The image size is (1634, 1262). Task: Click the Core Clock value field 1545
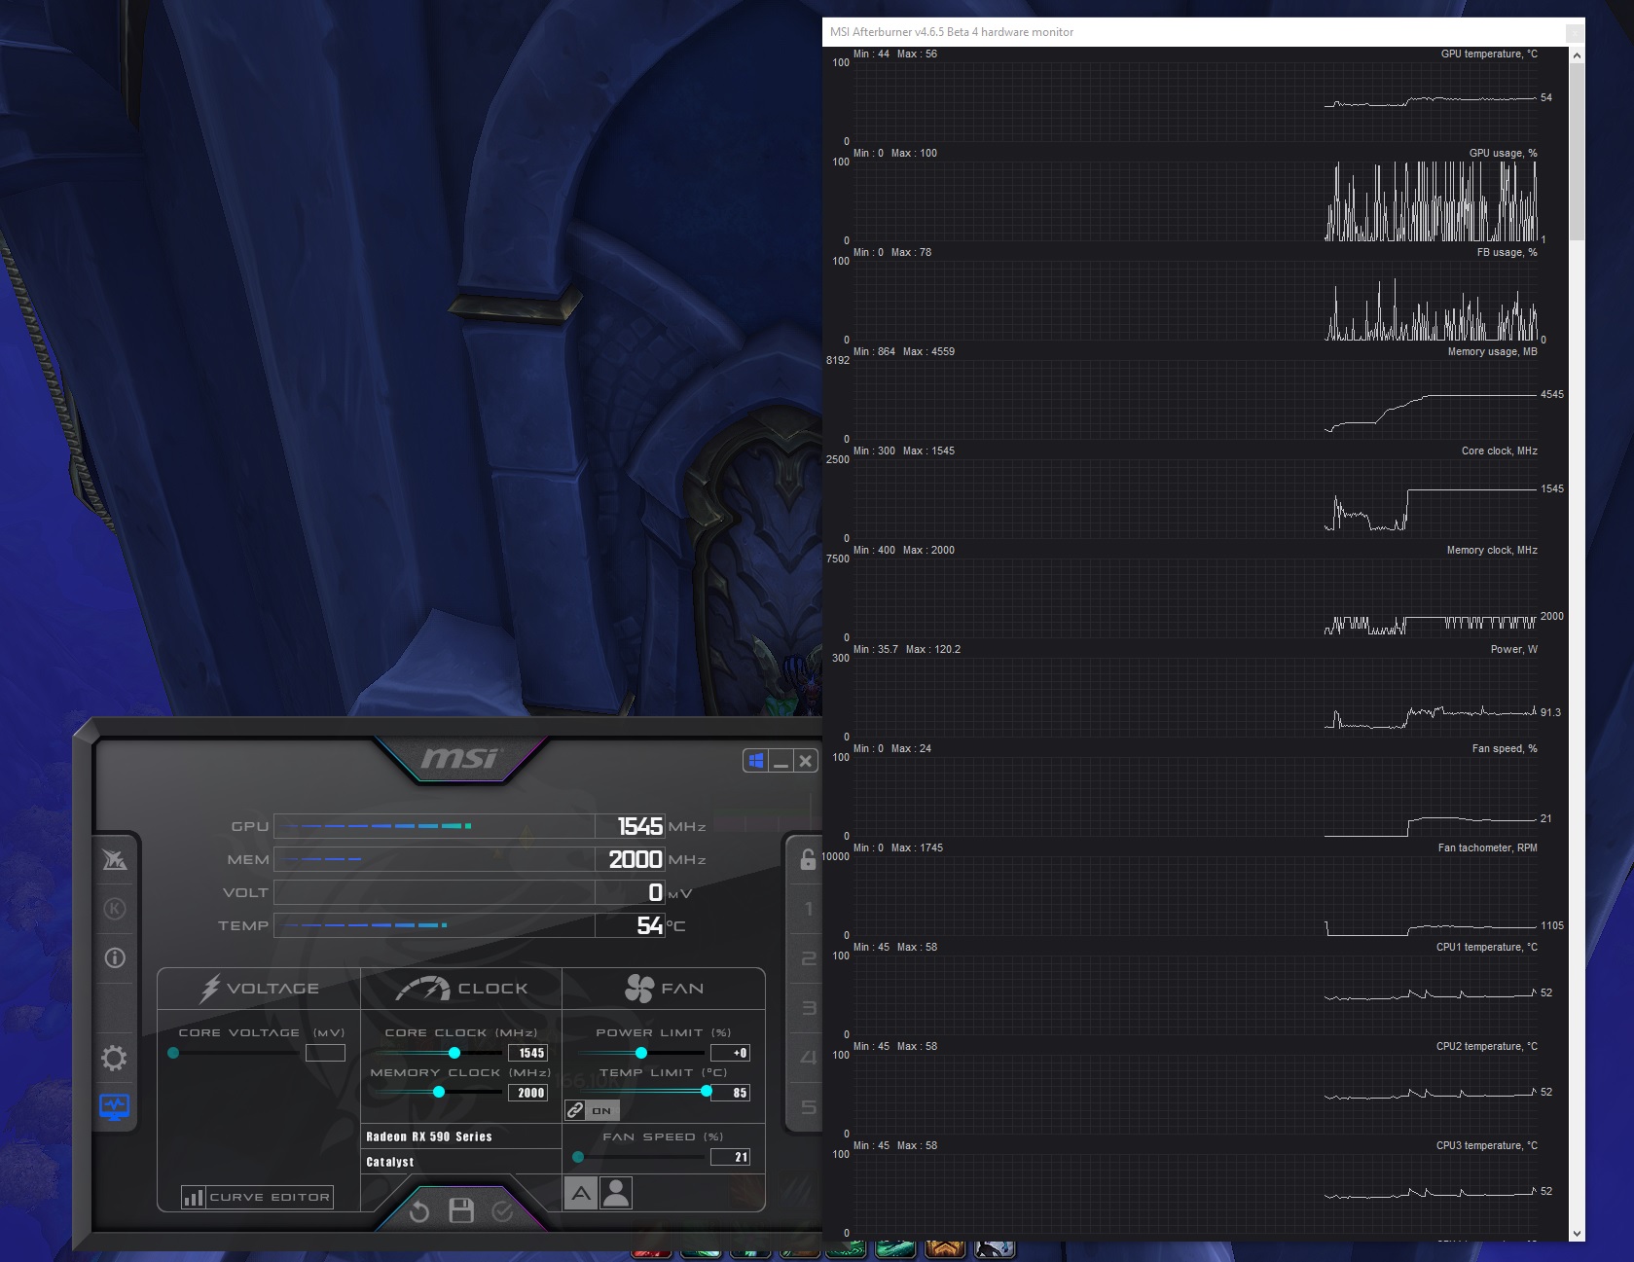tap(528, 1053)
